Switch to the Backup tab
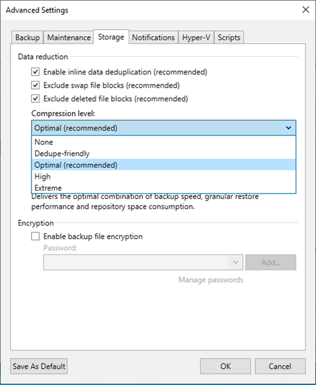Screen dimensions: 316x385 (27, 37)
